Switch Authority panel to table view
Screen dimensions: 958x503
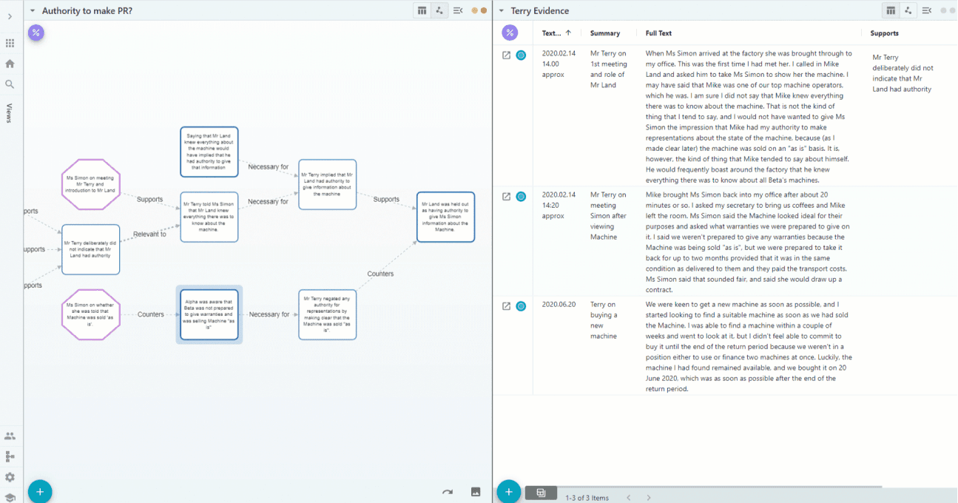[422, 10]
